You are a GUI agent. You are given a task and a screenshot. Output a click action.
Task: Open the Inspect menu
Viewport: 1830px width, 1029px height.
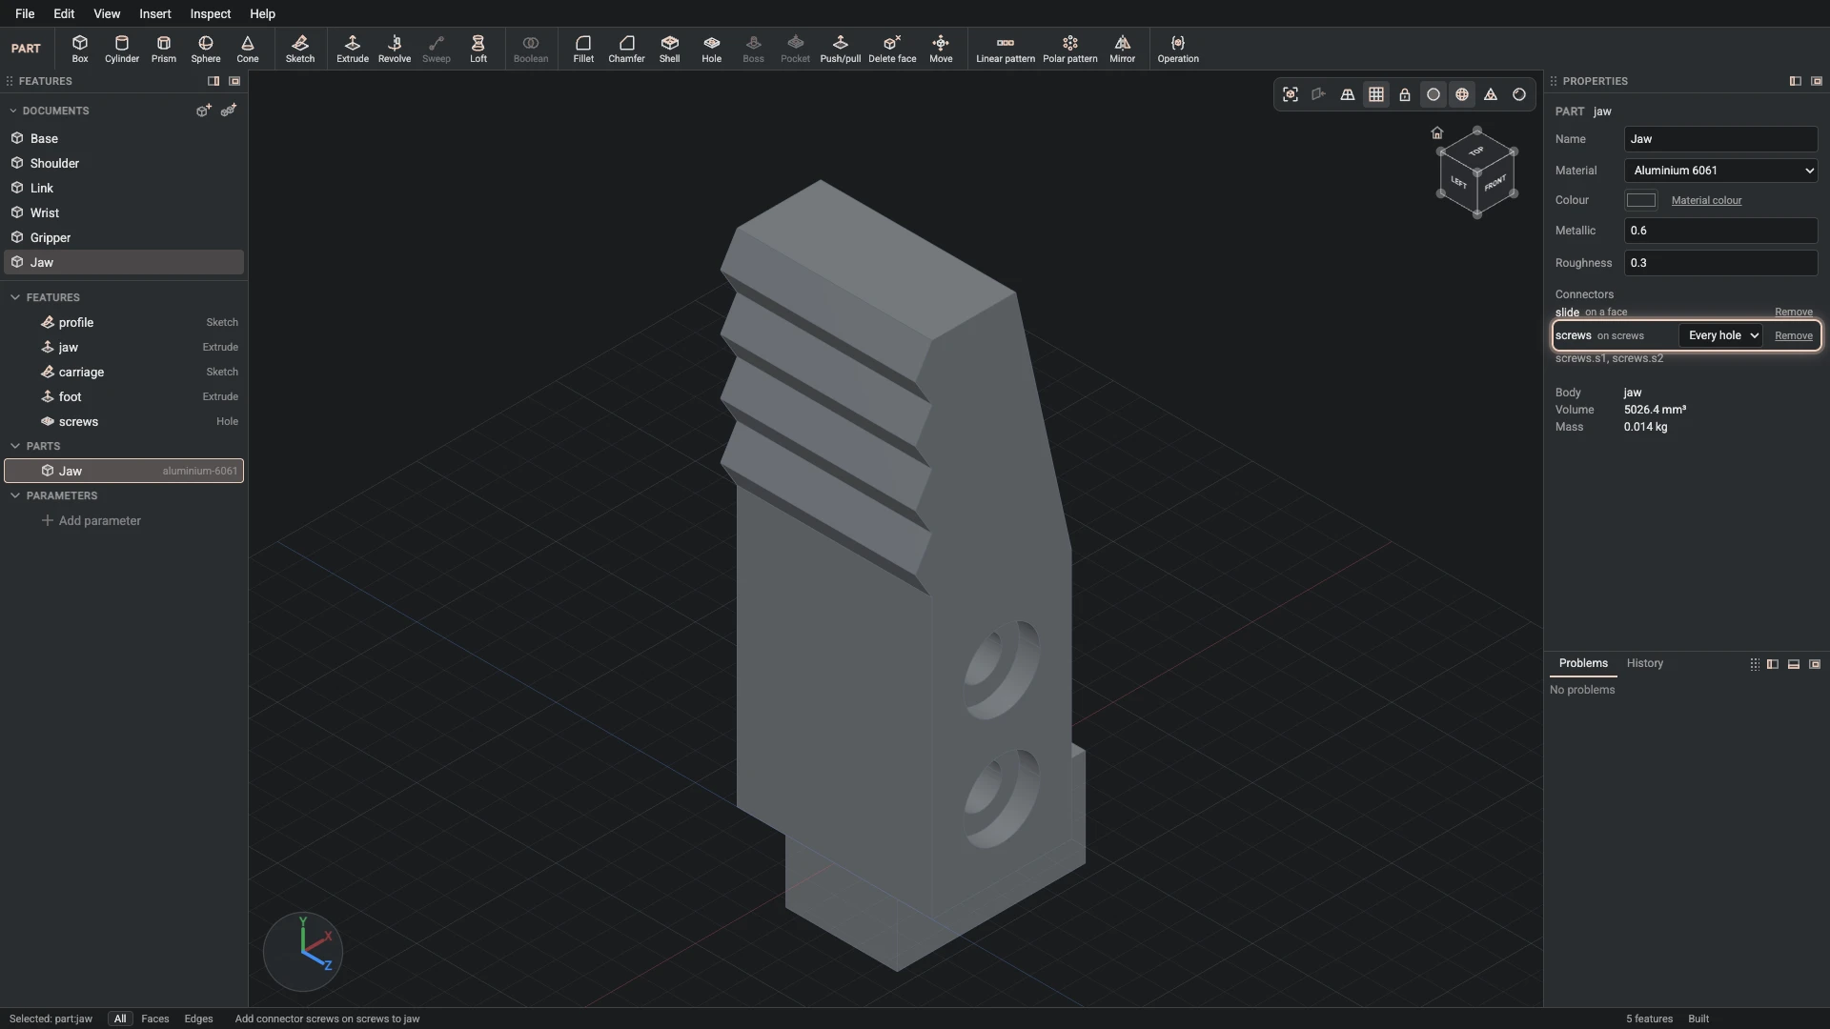211,14
